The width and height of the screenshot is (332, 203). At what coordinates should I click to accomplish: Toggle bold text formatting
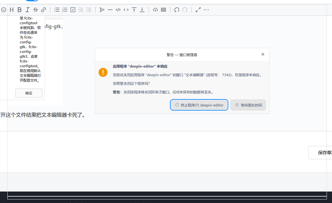20,10
